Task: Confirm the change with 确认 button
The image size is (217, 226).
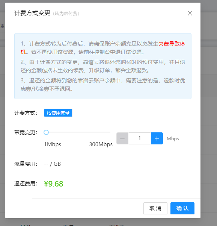Action: (x=182, y=208)
